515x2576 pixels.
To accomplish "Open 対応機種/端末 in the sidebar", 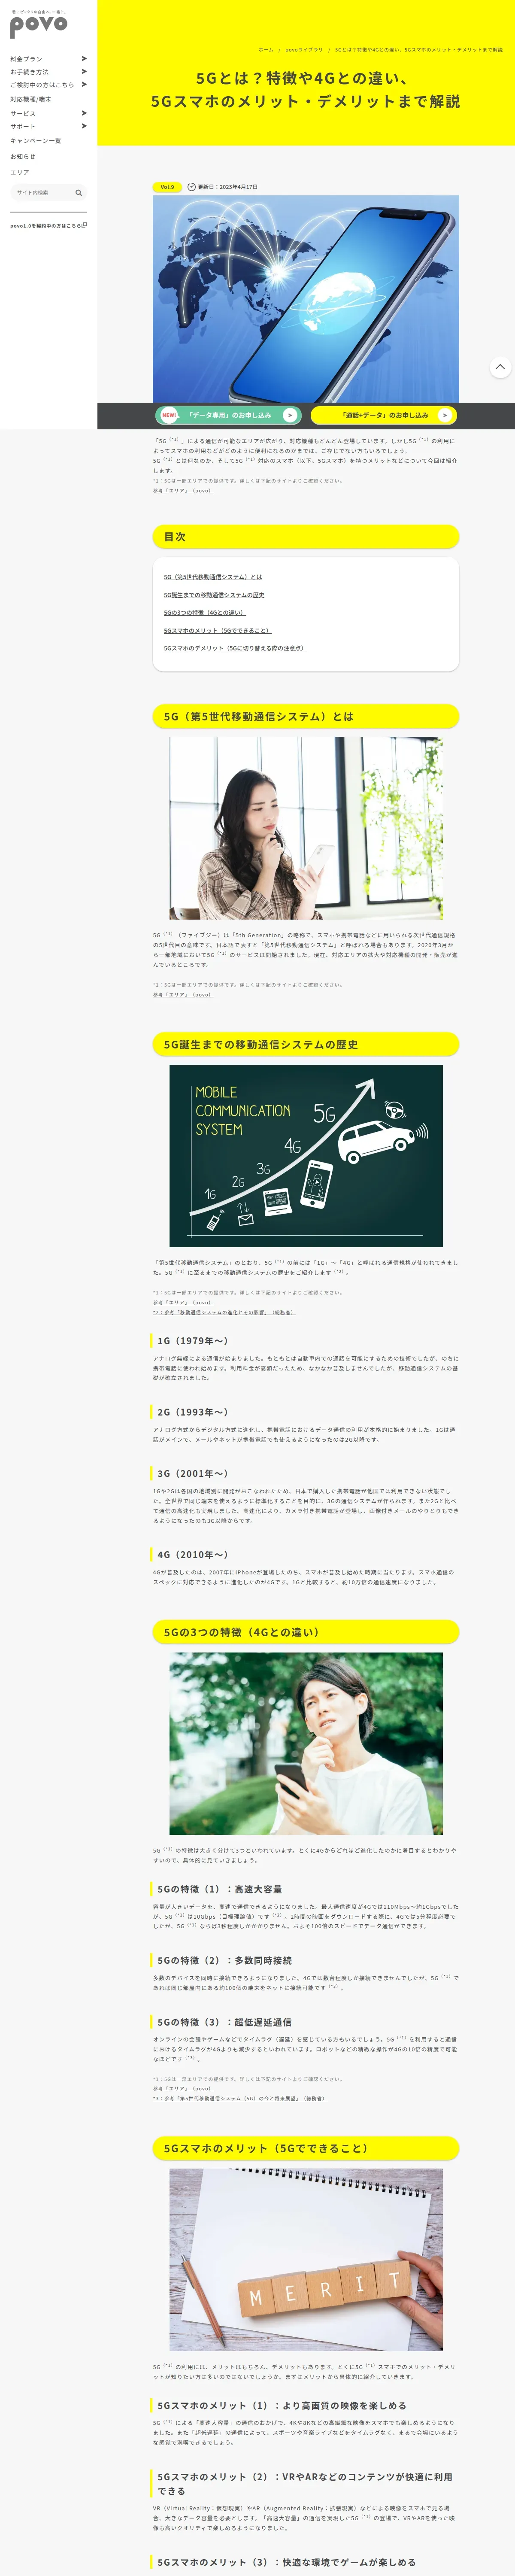I will coord(31,99).
